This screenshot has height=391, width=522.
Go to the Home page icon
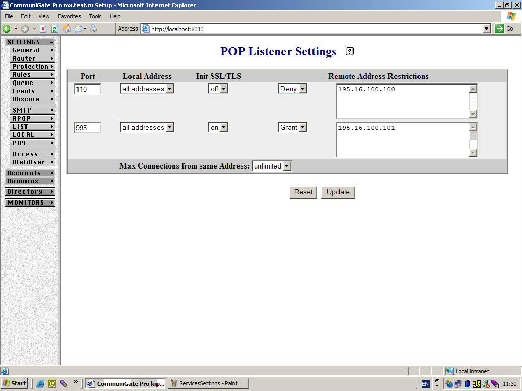coord(67,29)
